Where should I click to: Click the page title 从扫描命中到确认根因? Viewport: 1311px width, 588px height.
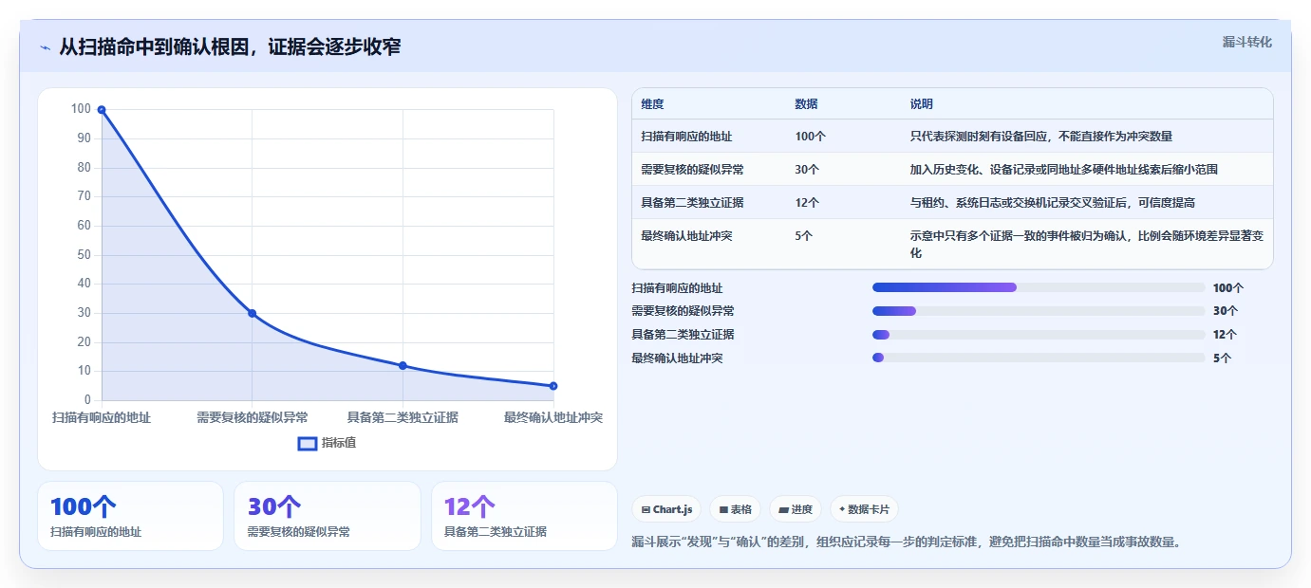(231, 46)
